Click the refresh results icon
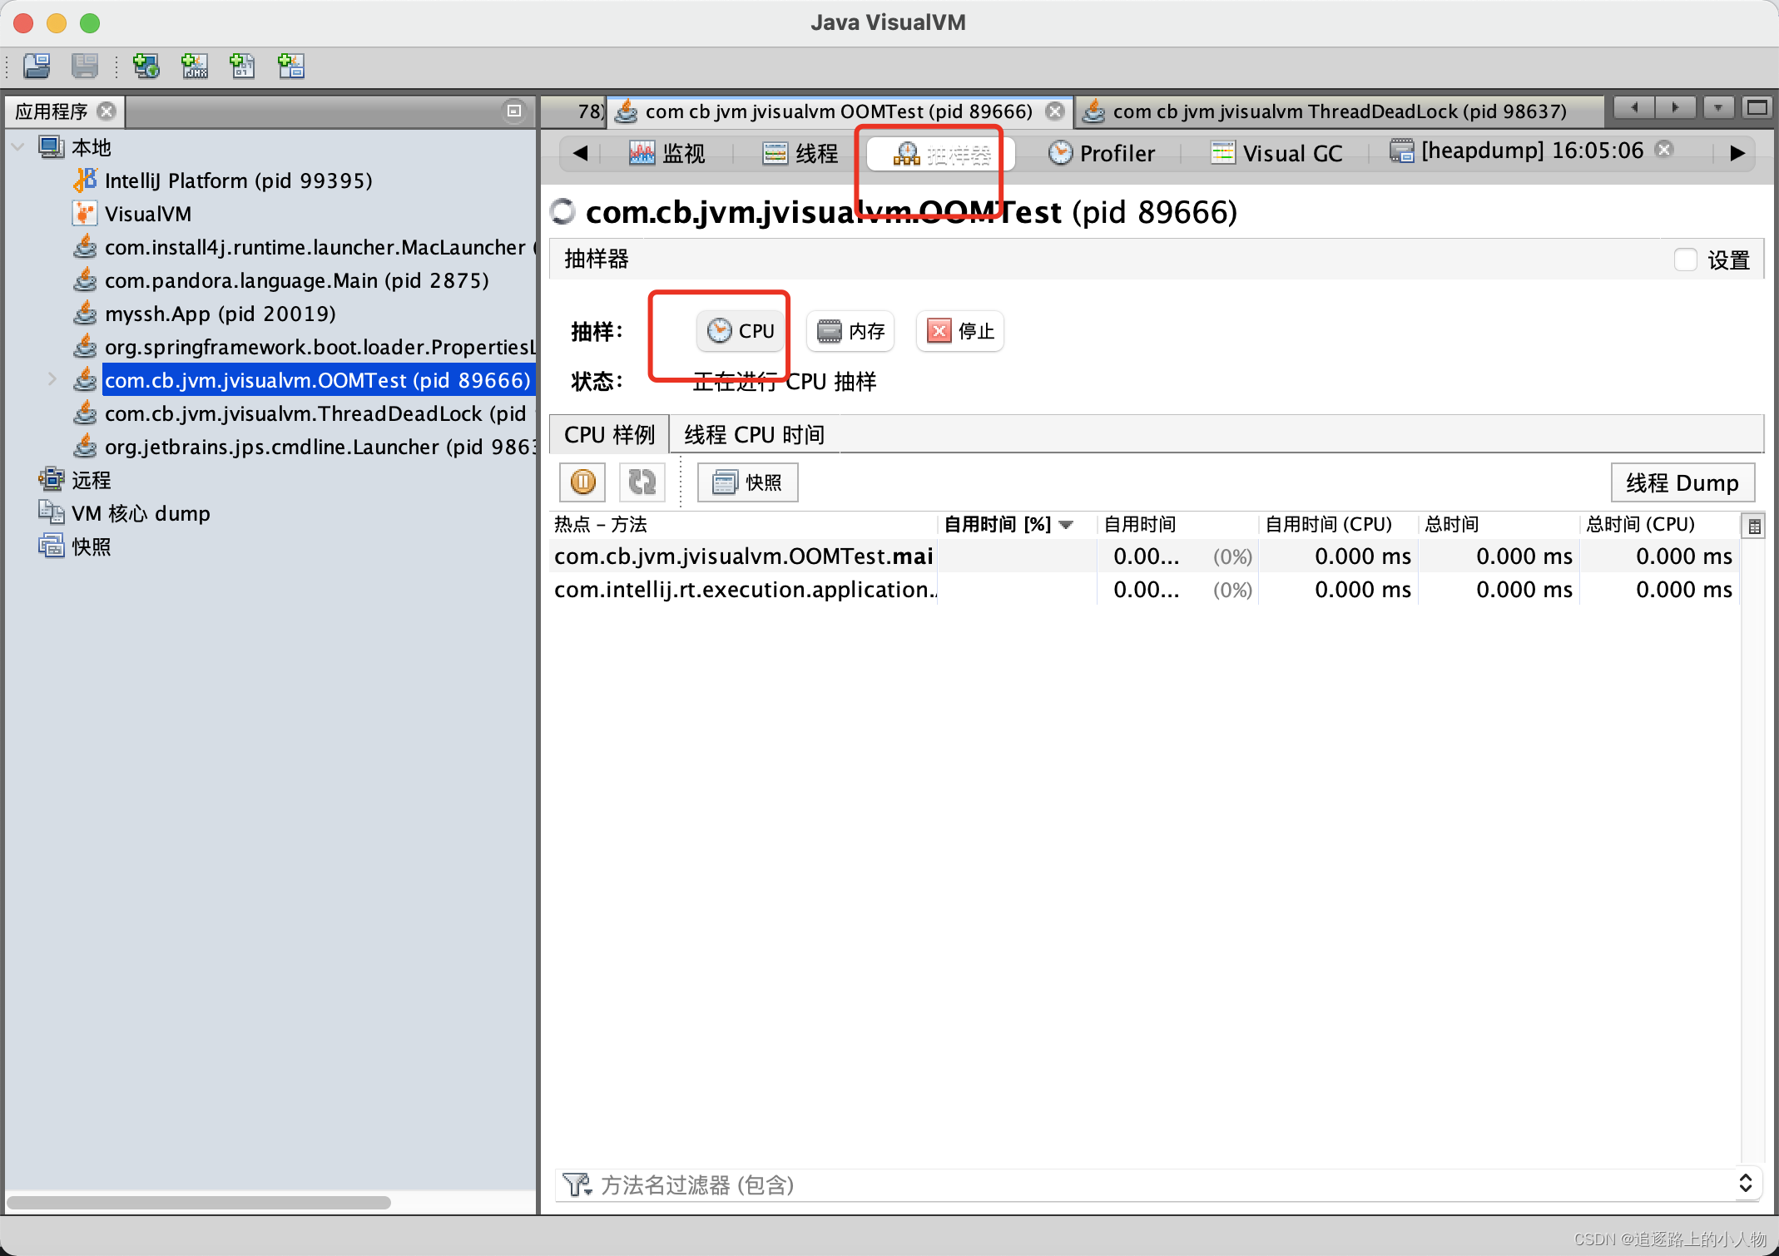This screenshot has height=1256, width=1779. pyautogui.click(x=642, y=482)
